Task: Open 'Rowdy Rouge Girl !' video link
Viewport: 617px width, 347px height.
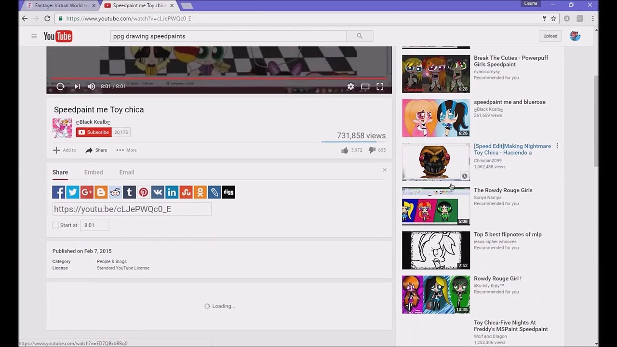Action: (497, 279)
